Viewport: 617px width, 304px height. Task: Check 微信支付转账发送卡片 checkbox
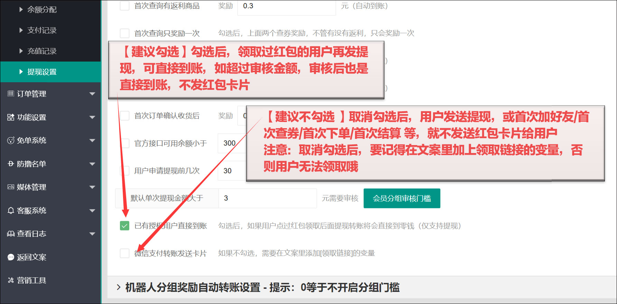point(124,253)
